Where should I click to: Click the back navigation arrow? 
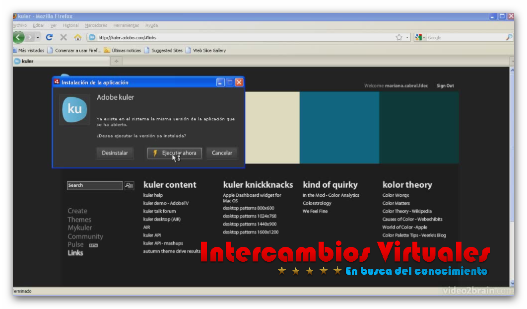point(18,37)
